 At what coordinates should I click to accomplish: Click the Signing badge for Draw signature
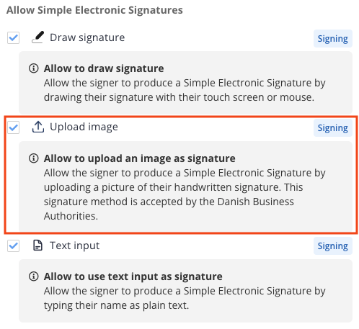click(x=333, y=38)
